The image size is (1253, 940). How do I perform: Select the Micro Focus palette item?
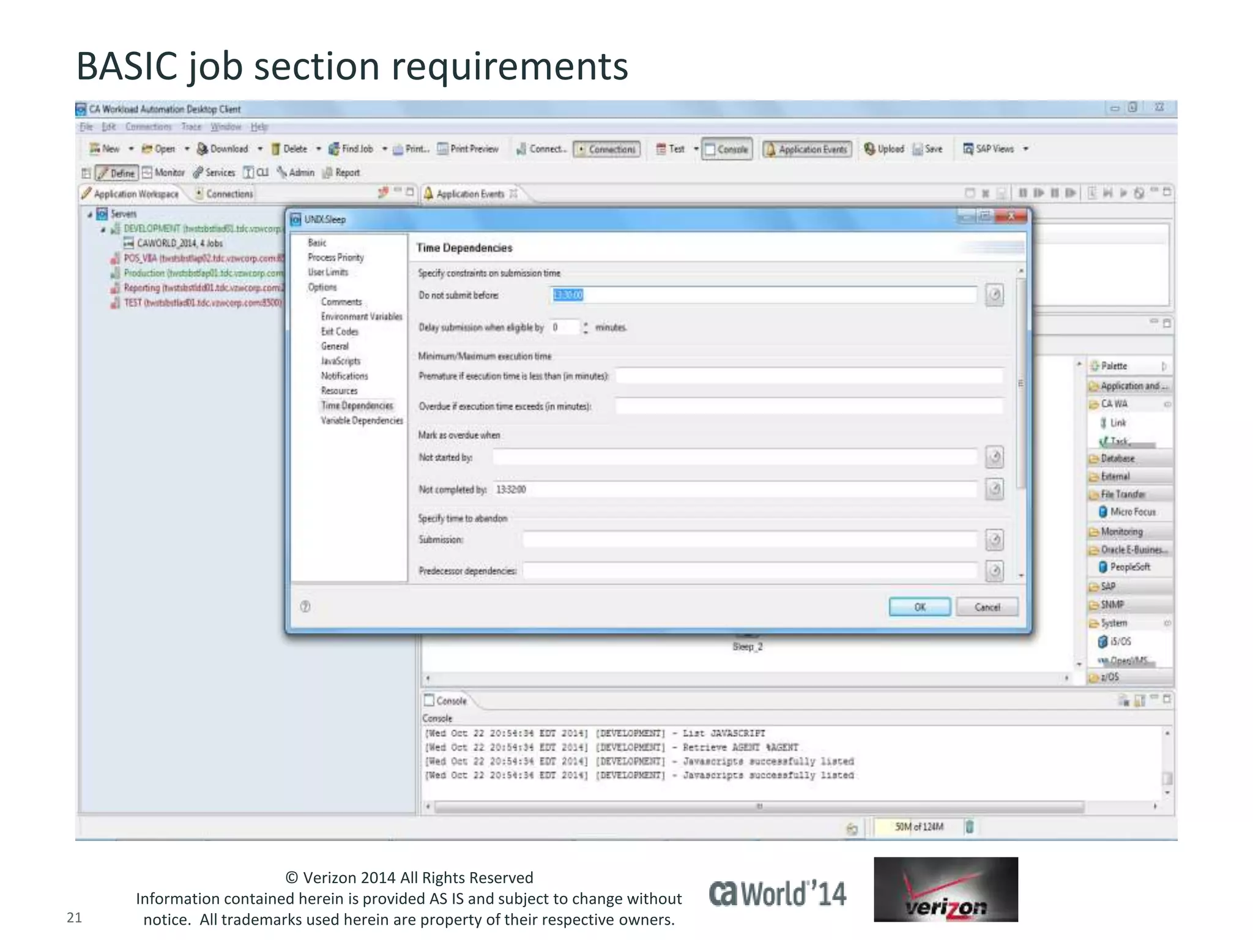point(1127,512)
